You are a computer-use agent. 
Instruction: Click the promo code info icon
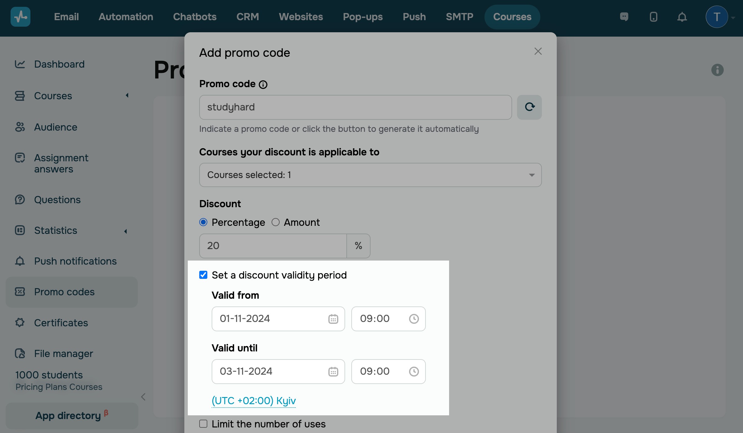(x=263, y=84)
